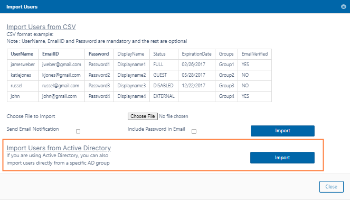Close the Import Users dialog with X icon
Image resolution: width=350 pixels, height=200 pixels.
pos(344,7)
